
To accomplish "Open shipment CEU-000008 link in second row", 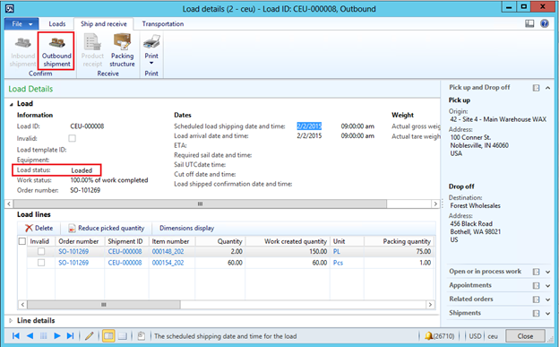I will click(125, 263).
